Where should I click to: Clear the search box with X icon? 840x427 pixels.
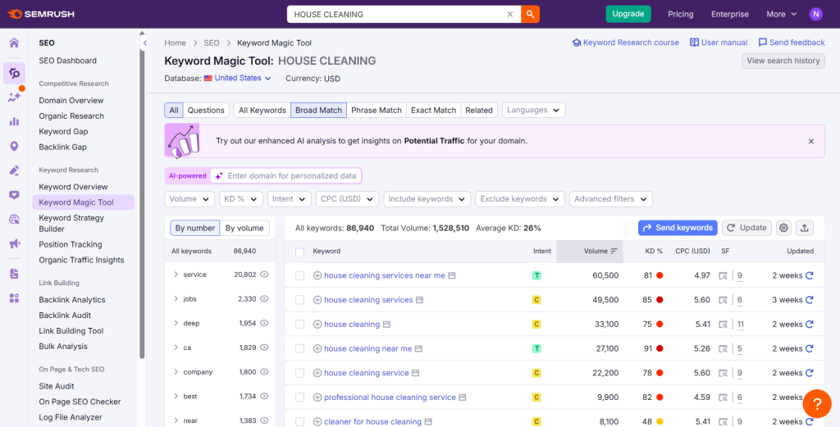pyautogui.click(x=510, y=15)
